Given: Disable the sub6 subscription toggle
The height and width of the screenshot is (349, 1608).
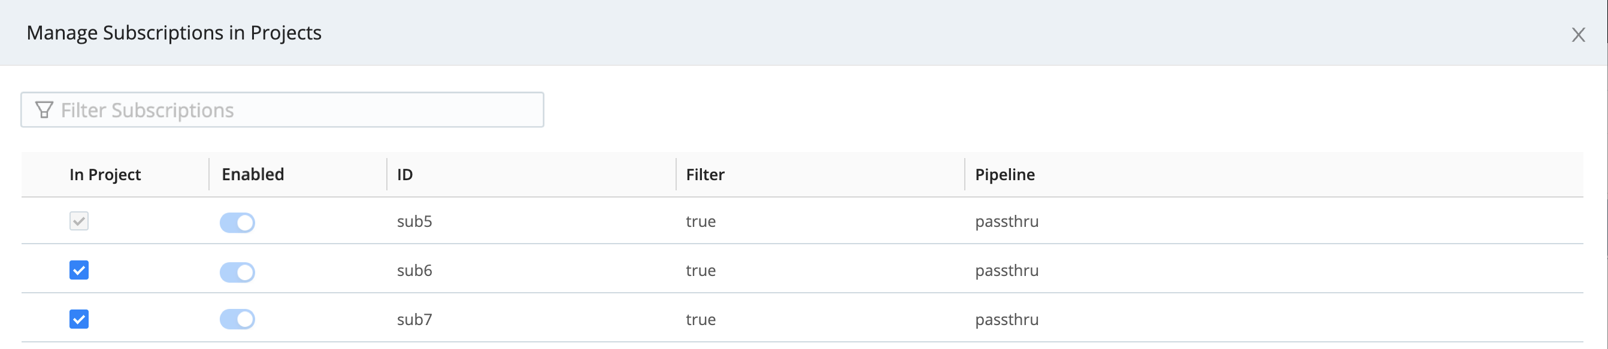Looking at the screenshot, I should [x=238, y=272].
